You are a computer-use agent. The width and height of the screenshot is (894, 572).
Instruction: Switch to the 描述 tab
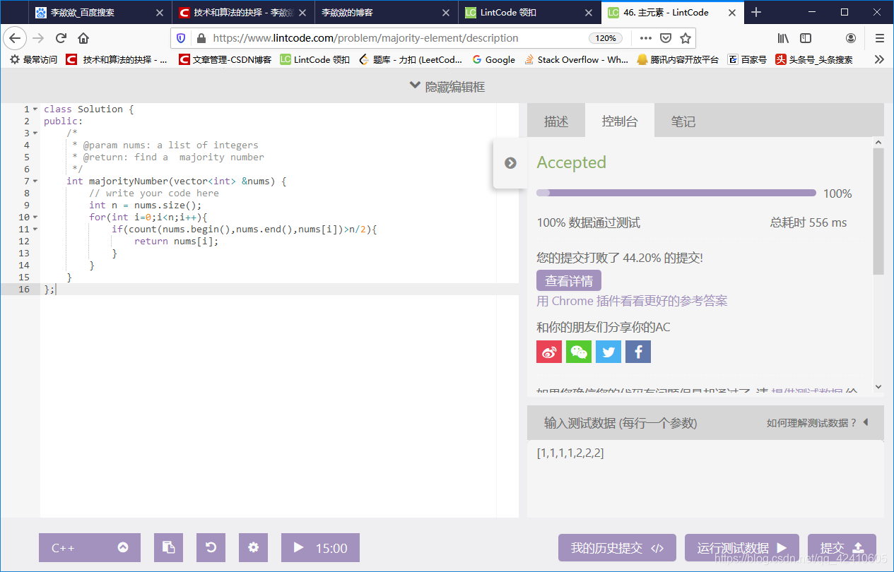point(556,121)
